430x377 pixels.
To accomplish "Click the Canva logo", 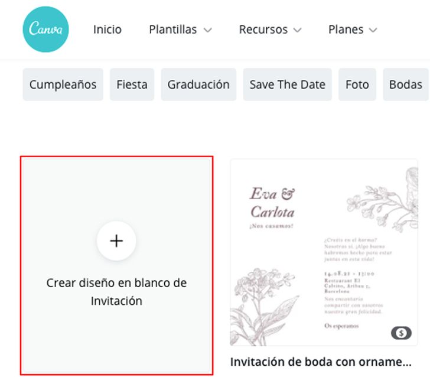I will pyautogui.click(x=46, y=30).
